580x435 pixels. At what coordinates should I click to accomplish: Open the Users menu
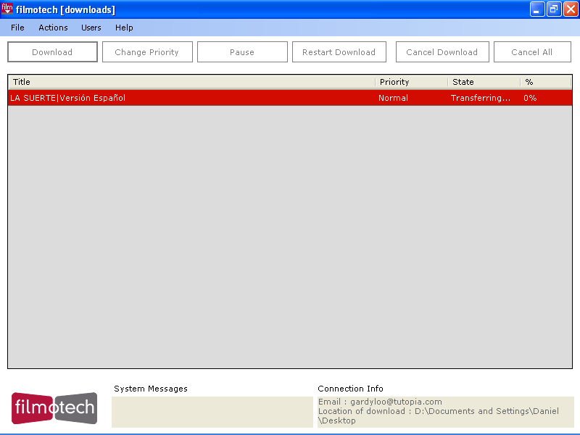coord(91,28)
